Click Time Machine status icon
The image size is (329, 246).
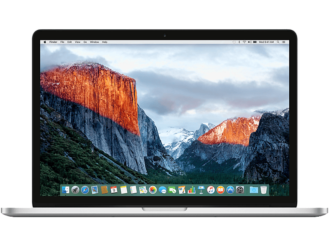point(234,42)
